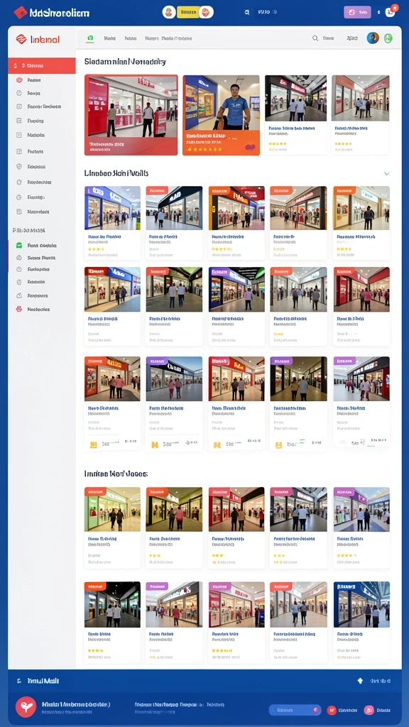Click the search magnifier in the blue top header
The width and height of the screenshot is (409, 727).
point(247,13)
